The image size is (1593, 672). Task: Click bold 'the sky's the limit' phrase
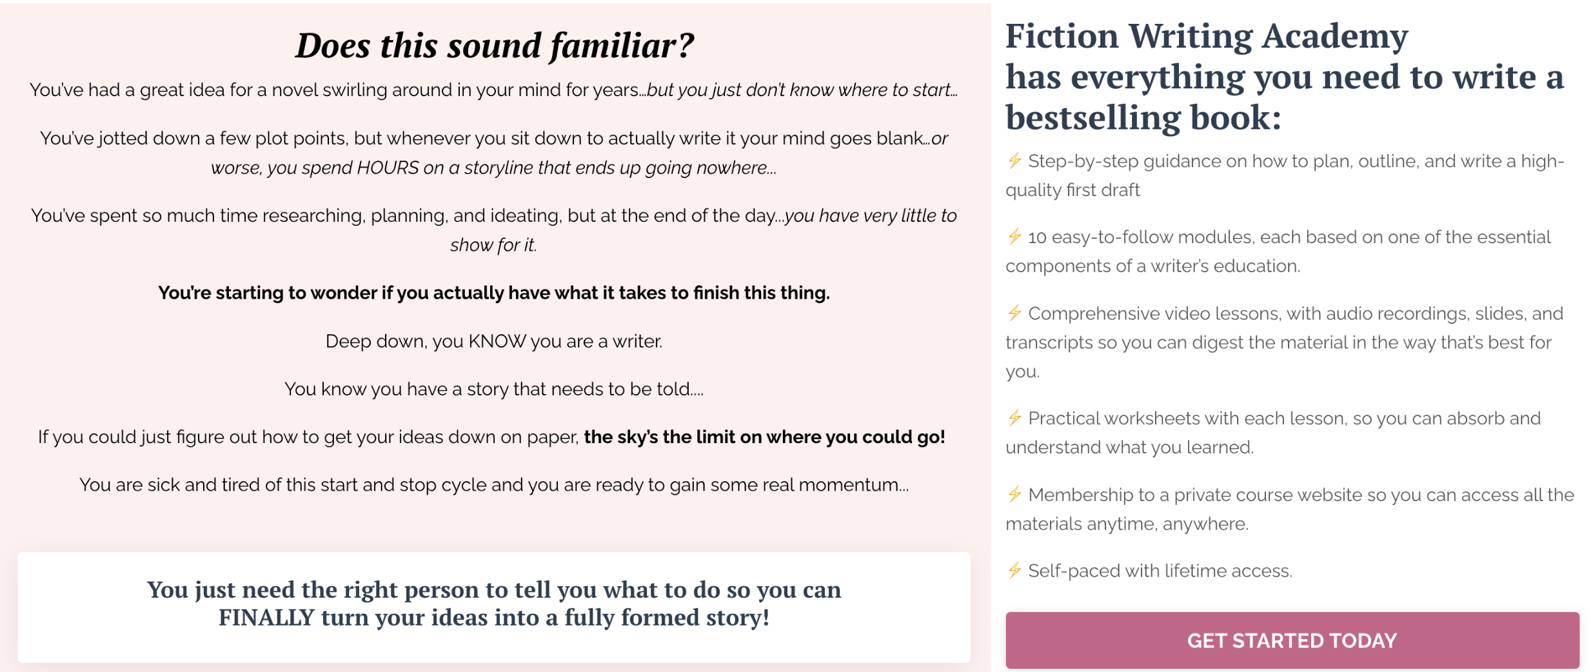[764, 437]
